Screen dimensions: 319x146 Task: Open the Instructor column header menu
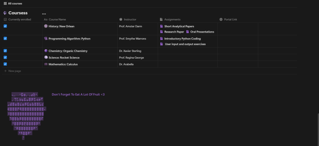pyautogui.click(x=130, y=20)
